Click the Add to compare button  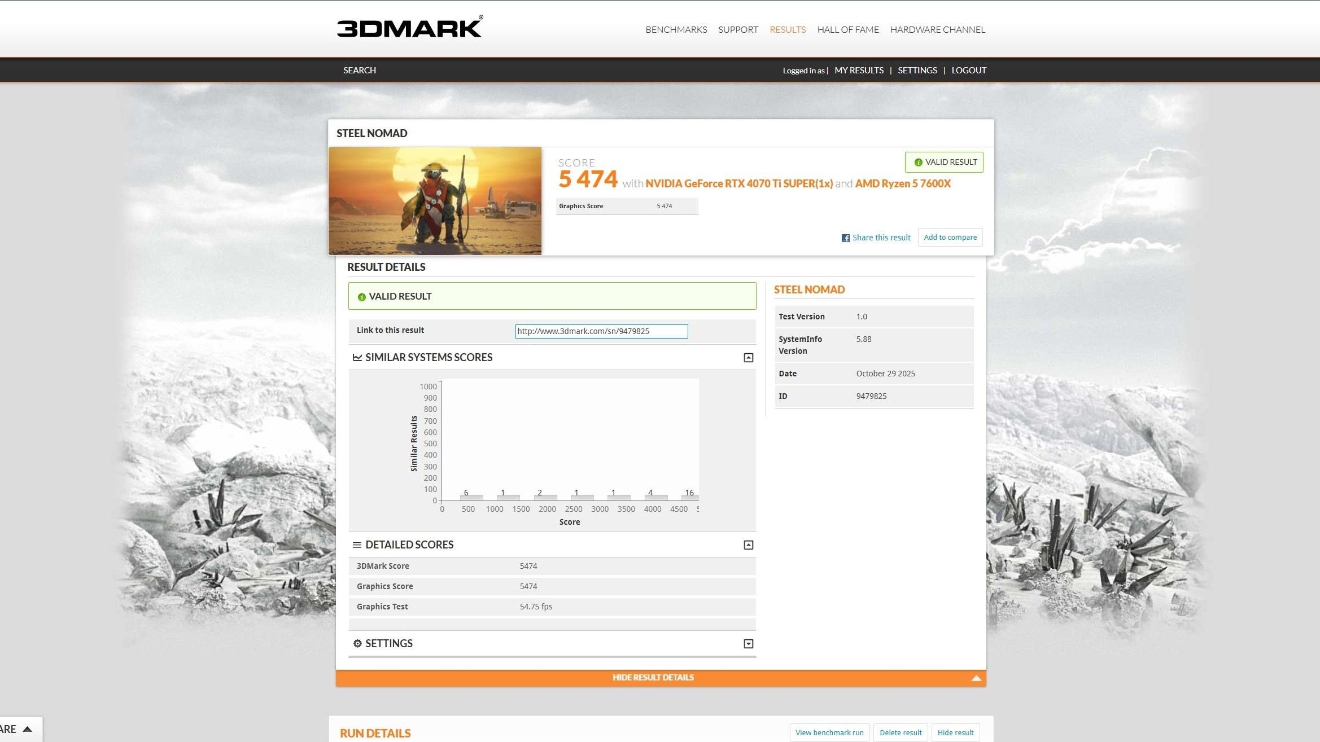950,238
